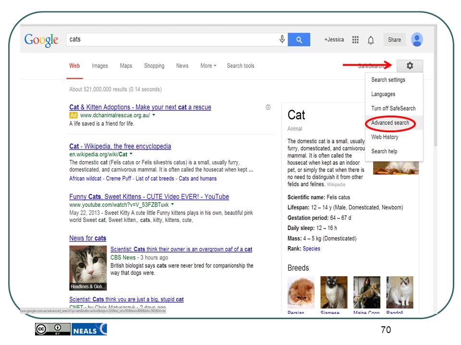461x345 pixels.
Task: Click 'About 521,000,000 results' text
Action: [x=116, y=89]
